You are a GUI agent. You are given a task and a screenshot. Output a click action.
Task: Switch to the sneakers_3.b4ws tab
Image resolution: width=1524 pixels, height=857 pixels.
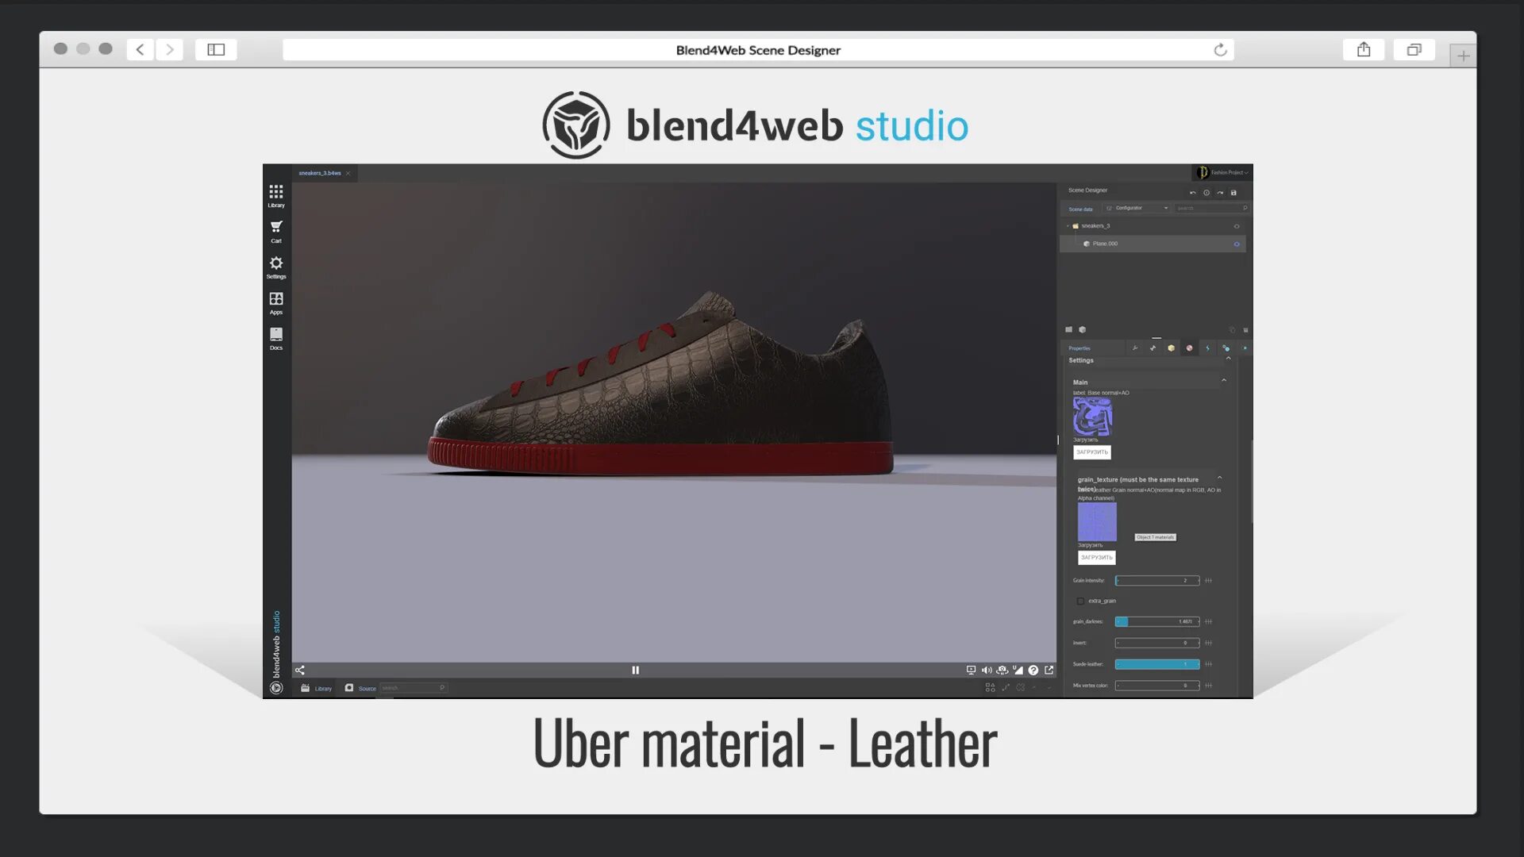320,173
